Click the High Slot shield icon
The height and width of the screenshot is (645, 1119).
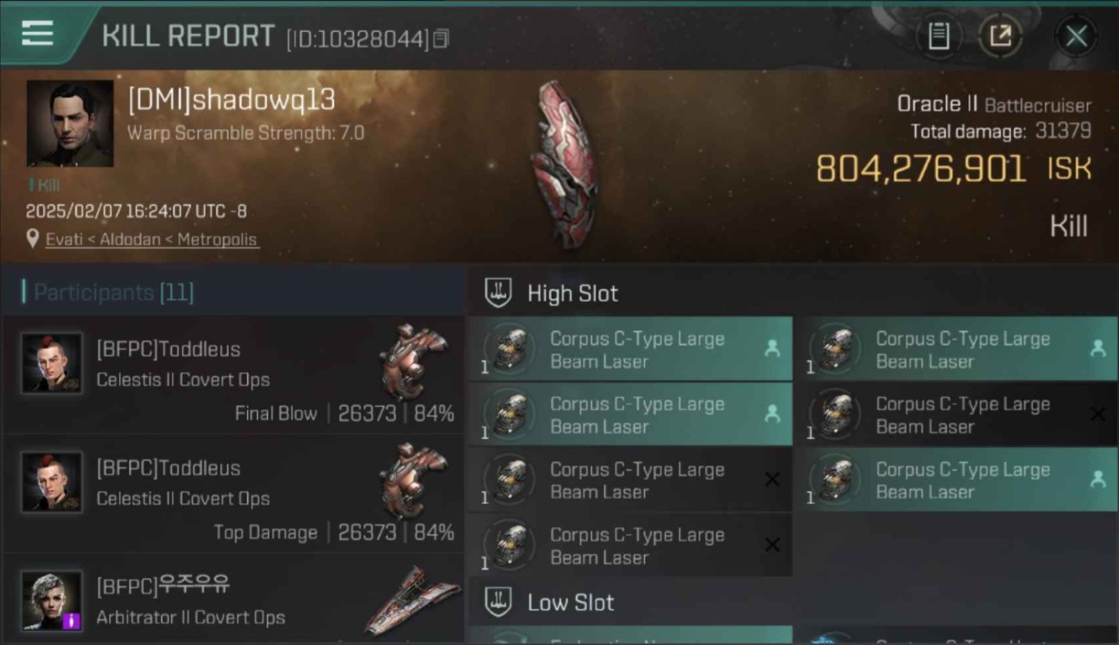pyautogui.click(x=498, y=292)
